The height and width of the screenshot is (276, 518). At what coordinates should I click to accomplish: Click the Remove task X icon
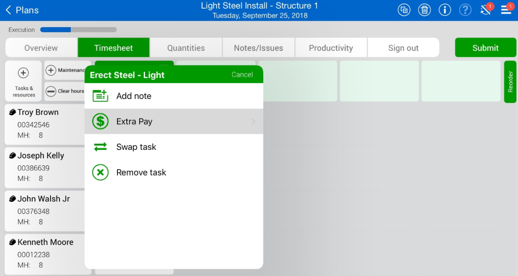coord(100,173)
